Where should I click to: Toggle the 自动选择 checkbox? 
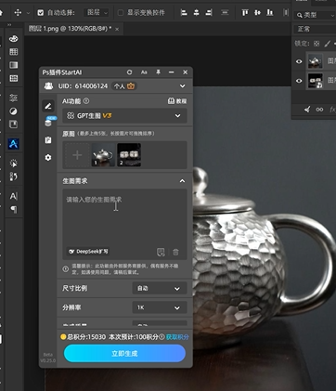[x=41, y=13]
